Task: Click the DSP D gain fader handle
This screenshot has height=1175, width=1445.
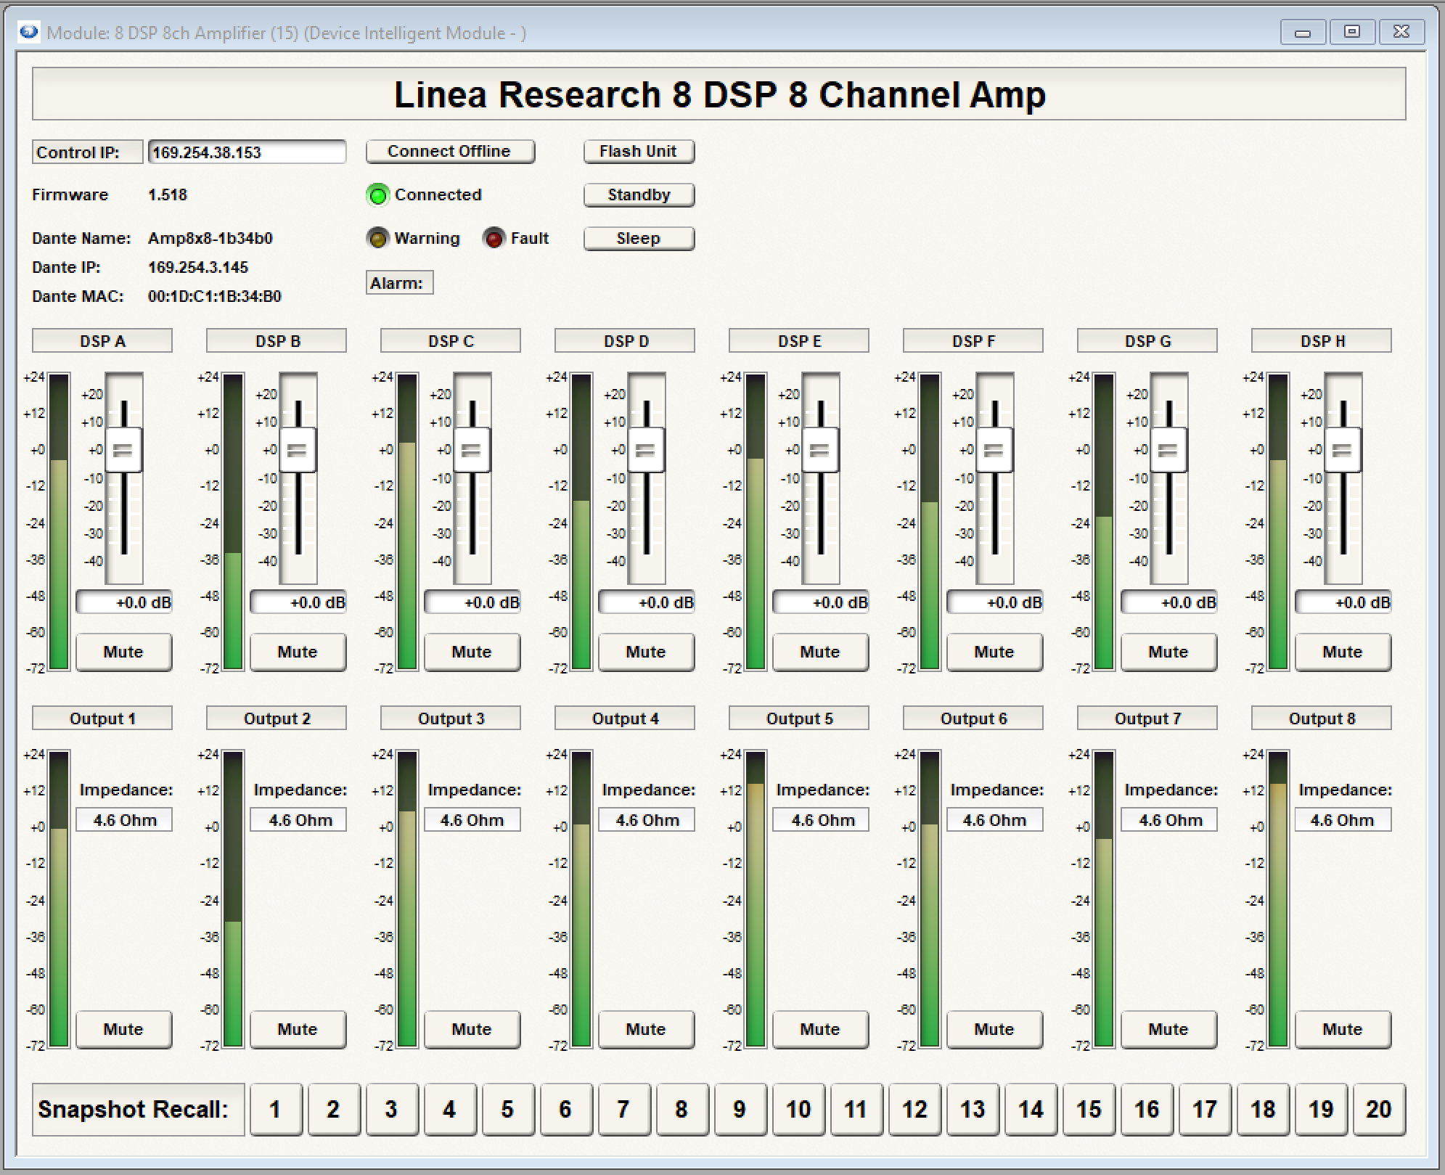Action: click(x=646, y=450)
